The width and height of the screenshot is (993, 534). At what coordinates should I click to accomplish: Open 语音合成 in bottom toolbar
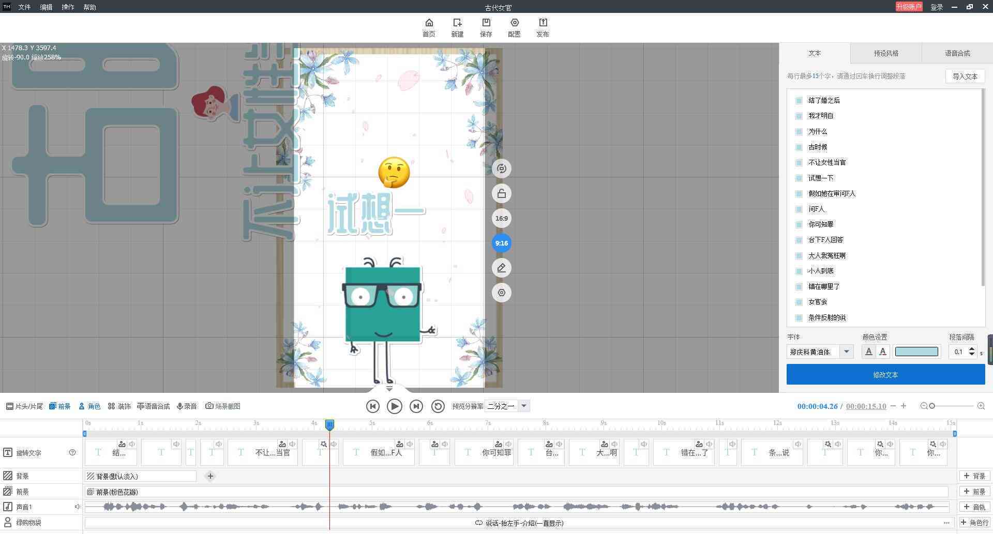coord(153,406)
